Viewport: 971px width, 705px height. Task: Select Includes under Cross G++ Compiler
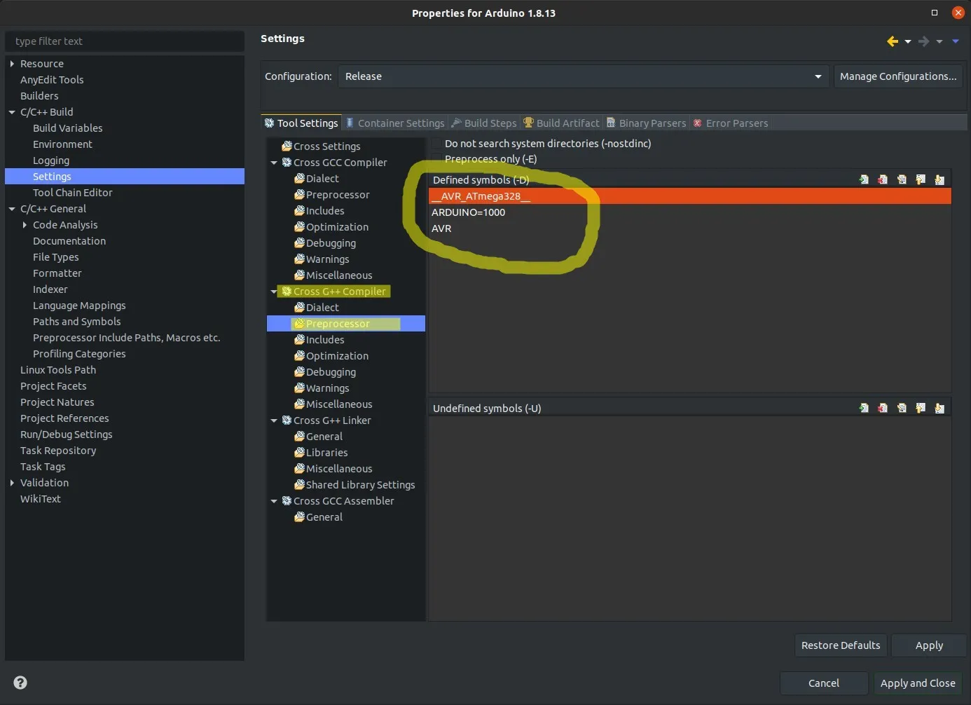[325, 340]
